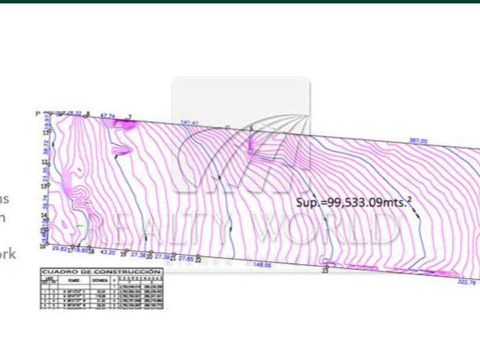Click the surface area label Sup.=99,533.09mts.²
Screen dimensions: 480x360
tap(354, 202)
